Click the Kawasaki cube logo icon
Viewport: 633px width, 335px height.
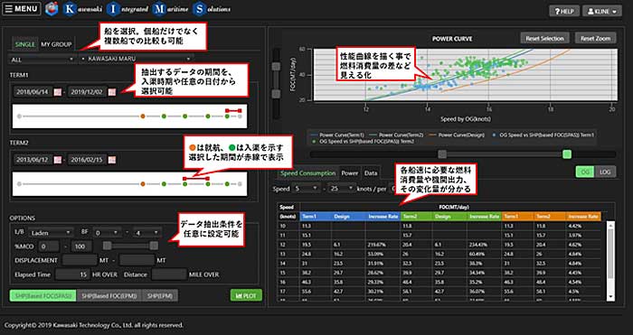52,9
